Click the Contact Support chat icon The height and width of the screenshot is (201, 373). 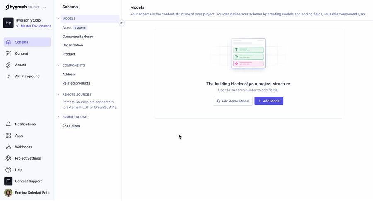tap(8, 181)
